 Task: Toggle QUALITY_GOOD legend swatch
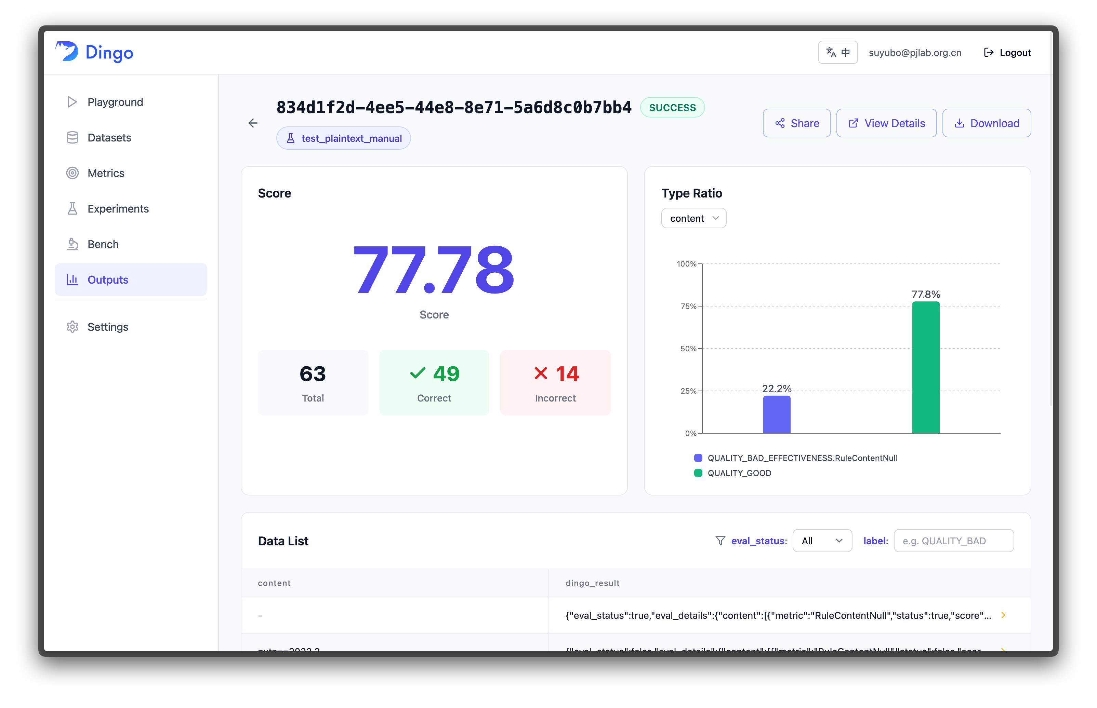698,473
